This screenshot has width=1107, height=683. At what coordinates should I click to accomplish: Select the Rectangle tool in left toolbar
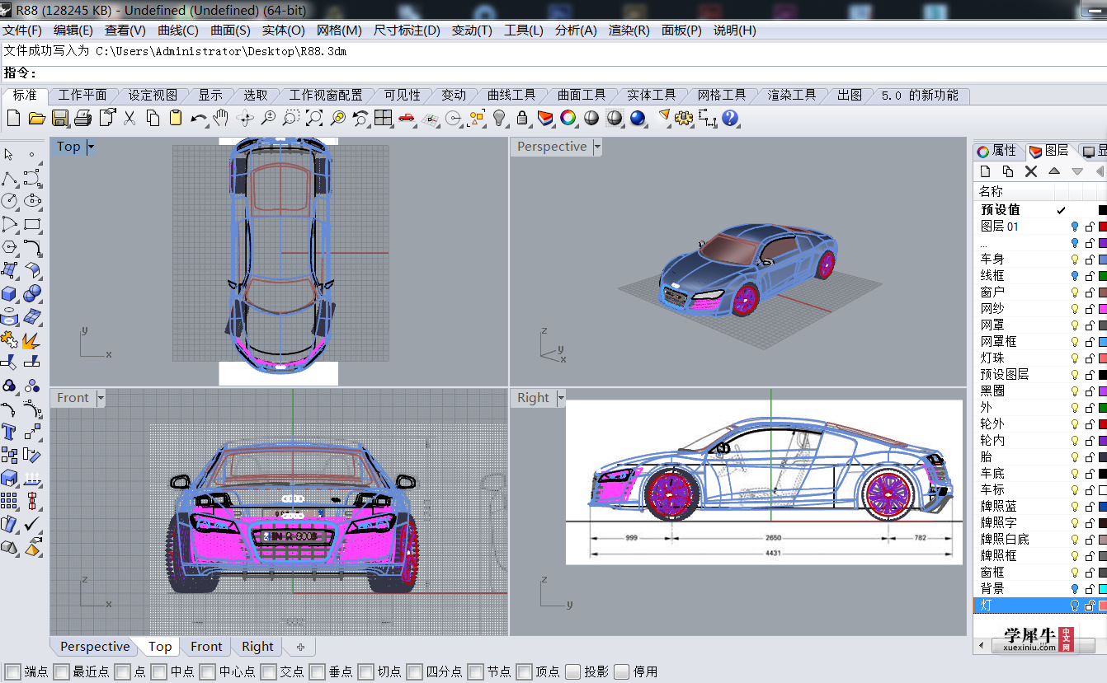(x=32, y=224)
